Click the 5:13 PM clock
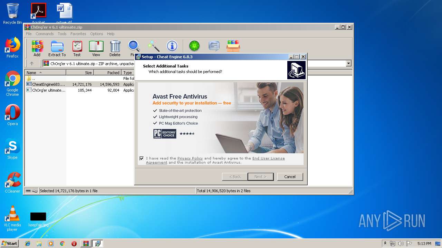Viewport: 442px width, 248px height. click(x=424, y=244)
